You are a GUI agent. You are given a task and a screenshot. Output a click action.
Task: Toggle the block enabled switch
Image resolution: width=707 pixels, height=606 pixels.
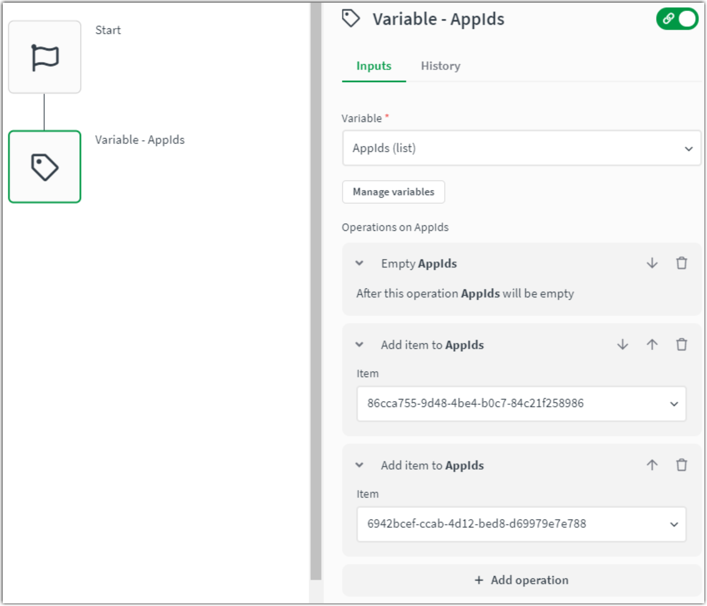pyautogui.click(x=677, y=19)
